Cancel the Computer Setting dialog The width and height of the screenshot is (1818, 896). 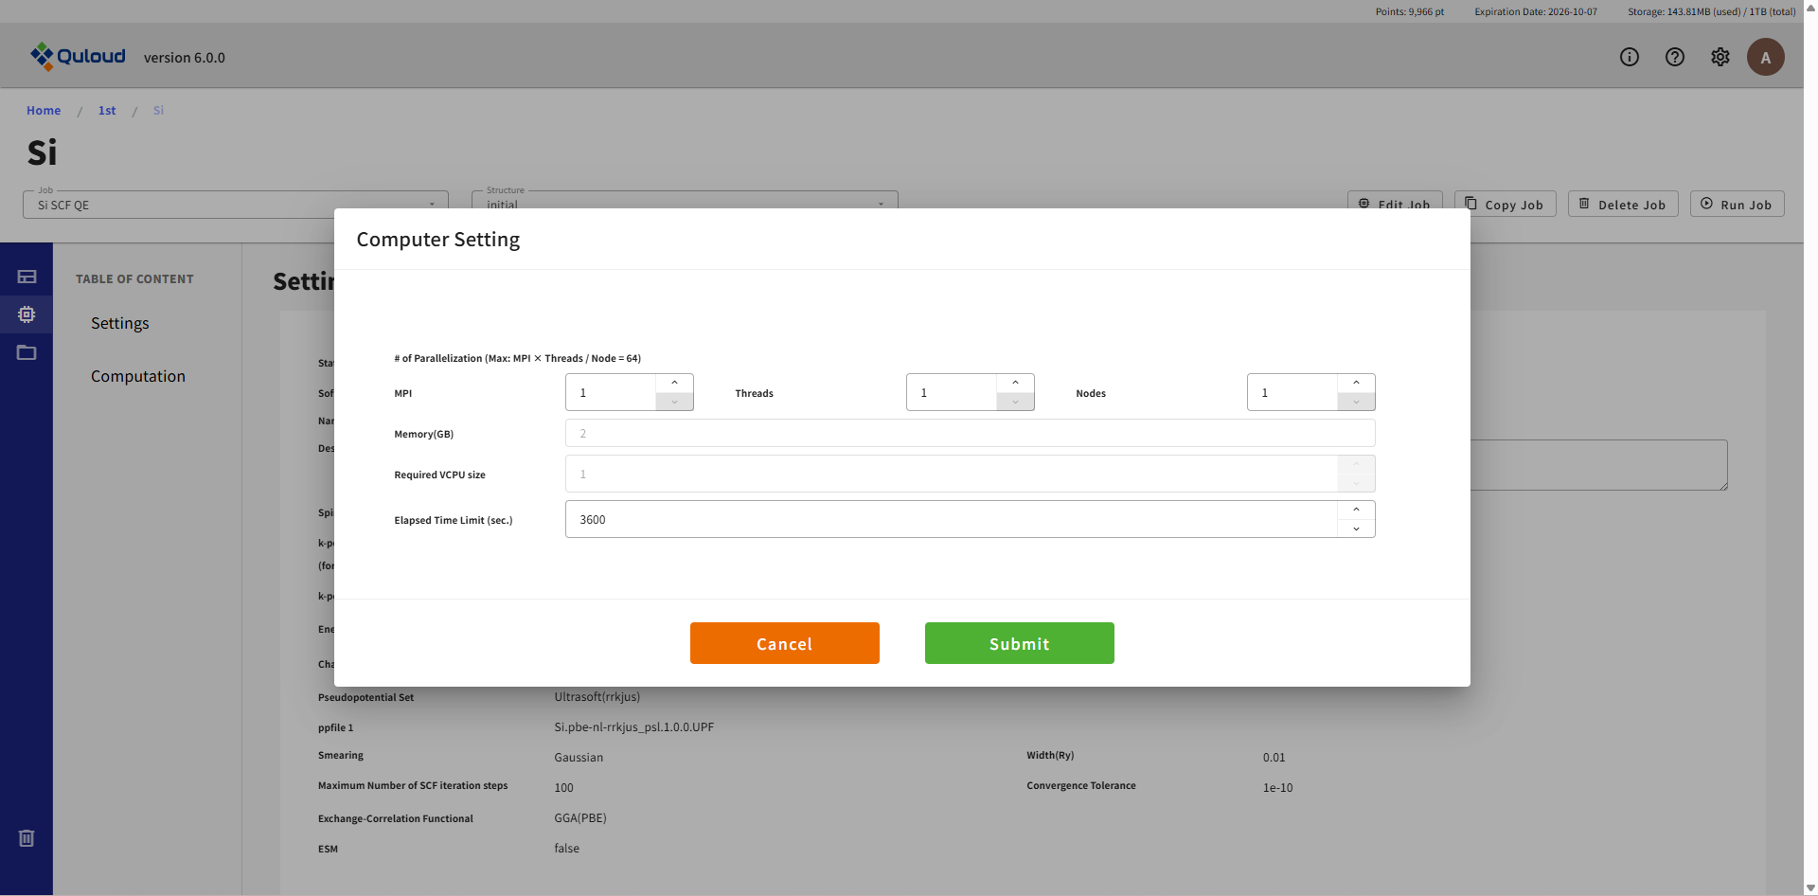(784, 643)
